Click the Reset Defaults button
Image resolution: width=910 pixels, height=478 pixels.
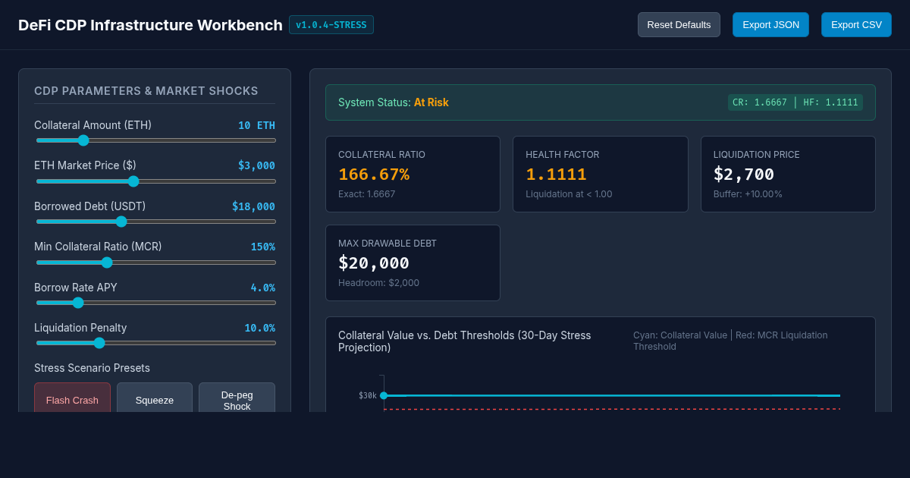point(679,24)
